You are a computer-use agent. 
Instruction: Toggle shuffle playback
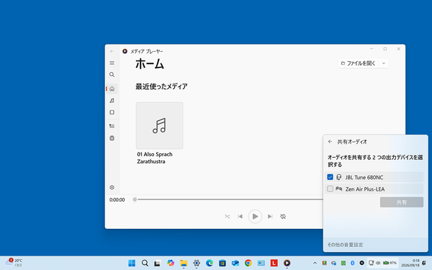tap(228, 217)
